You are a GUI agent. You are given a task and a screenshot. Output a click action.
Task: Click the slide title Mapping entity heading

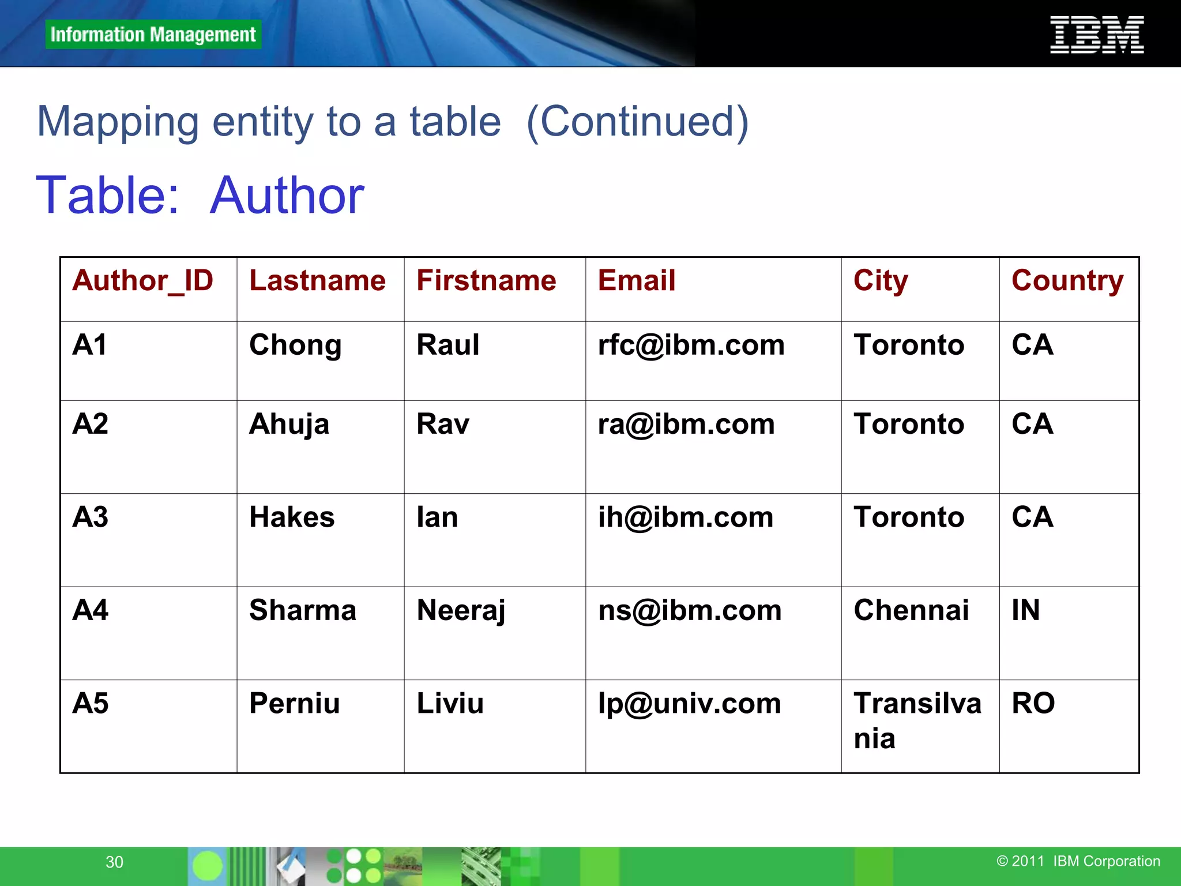(392, 122)
